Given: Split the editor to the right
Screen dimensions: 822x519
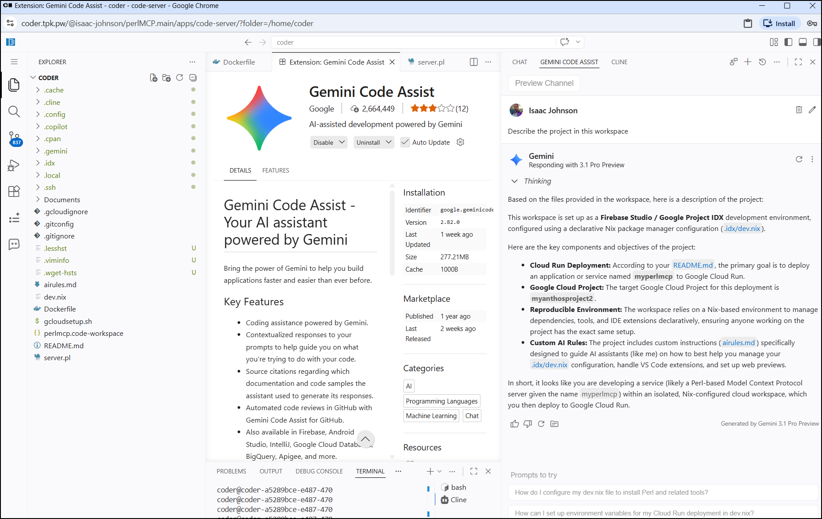Looking at the screenshot, I should point(474,62).
